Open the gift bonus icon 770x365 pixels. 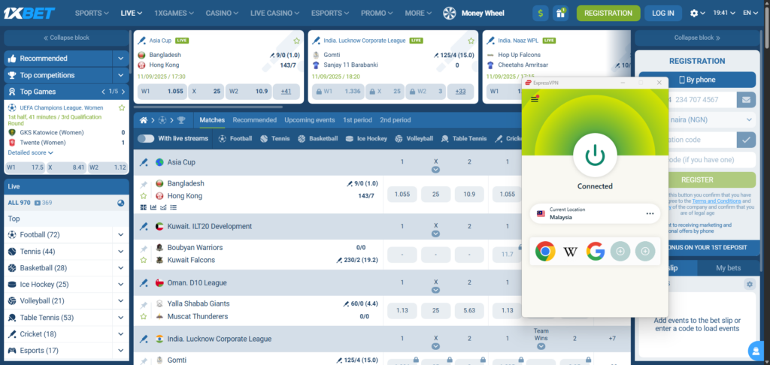tap(560, 14)
